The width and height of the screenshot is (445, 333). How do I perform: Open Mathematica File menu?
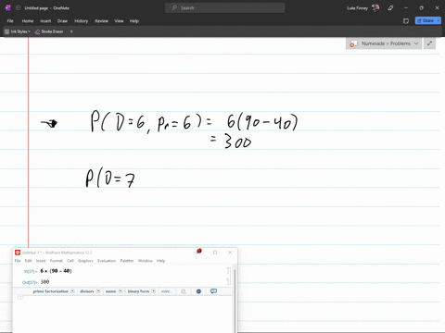[18, 261]
